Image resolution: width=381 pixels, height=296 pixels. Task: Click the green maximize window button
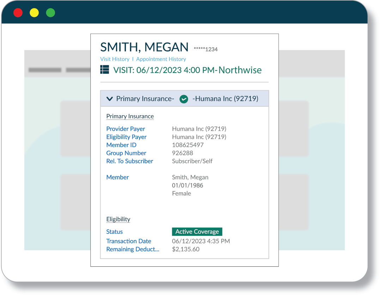pyautogui.click(x=50, y=13)
